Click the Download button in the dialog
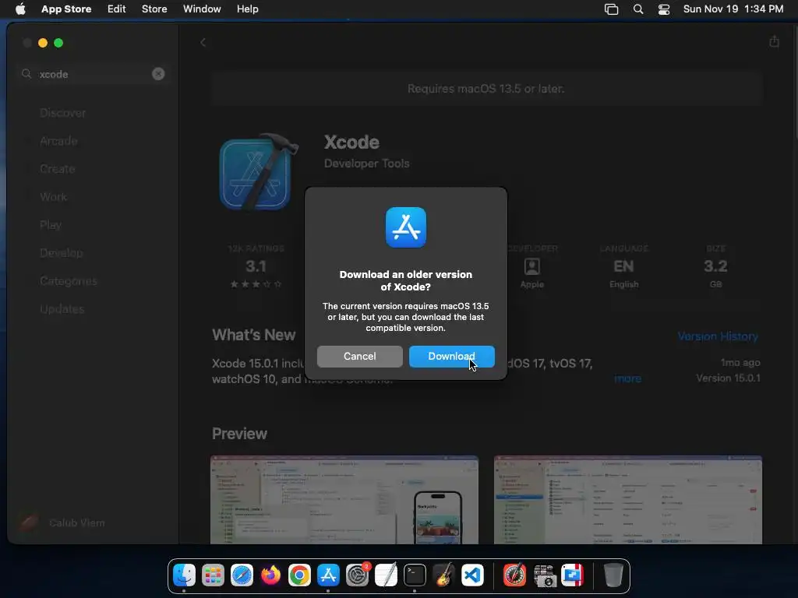798x598 pixels. coord(451,357)
